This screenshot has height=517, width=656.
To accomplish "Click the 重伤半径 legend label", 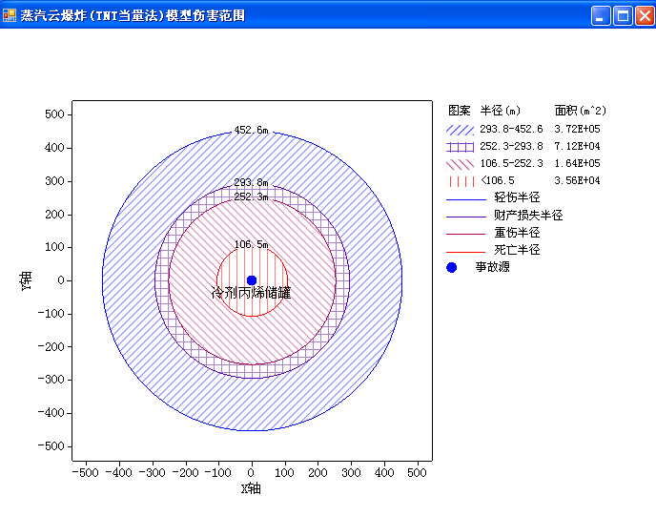I will click(517, 233).
